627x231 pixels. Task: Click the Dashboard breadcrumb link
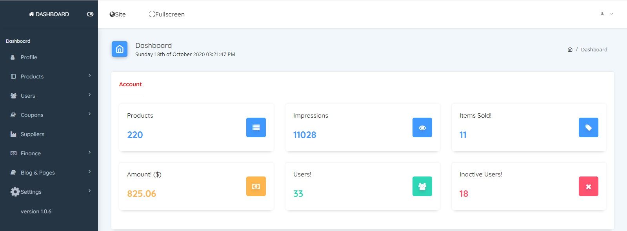pyautogui.click(x=594, y=49)
